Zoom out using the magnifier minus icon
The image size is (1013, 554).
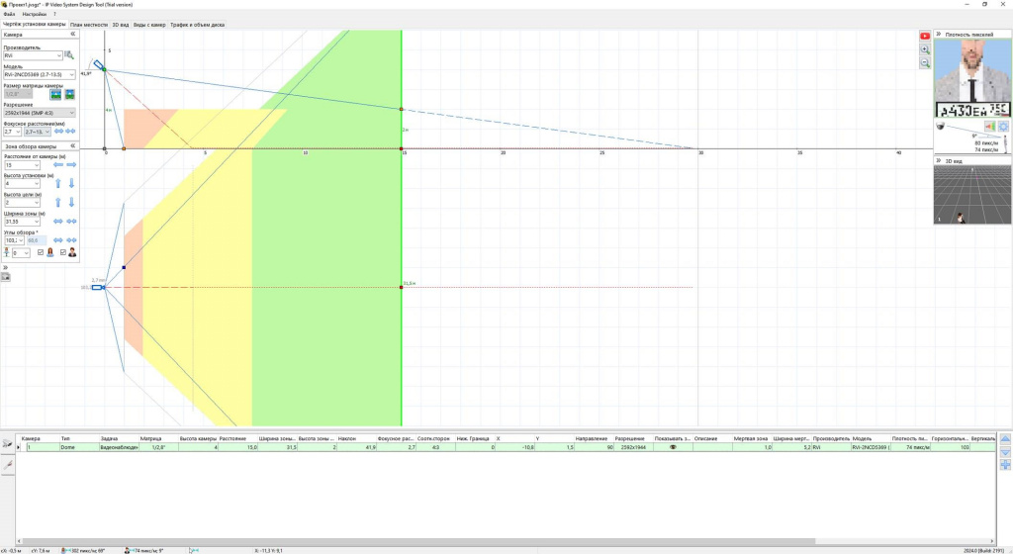click(x=925, y=62)
